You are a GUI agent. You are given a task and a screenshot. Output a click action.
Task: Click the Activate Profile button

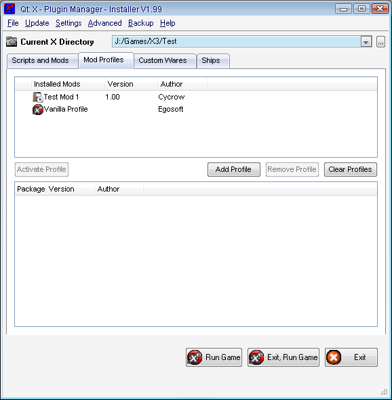(x=41, y=169)
